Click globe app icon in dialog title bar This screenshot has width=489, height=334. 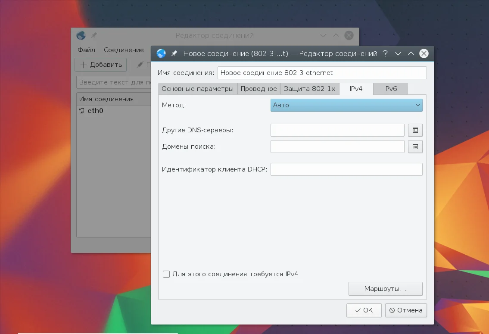pos(161,53)
